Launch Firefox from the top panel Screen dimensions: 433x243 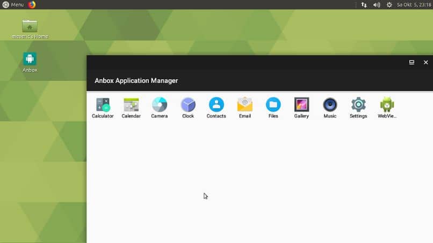pyautogui.click(x=32, y=5)
